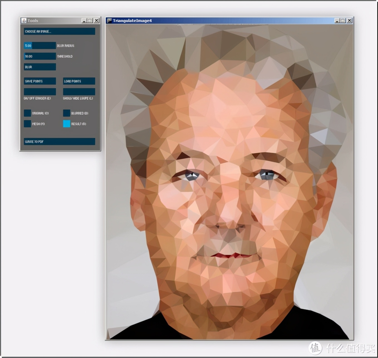Toggle the On/Off Eraser bar
The width and height of the screenshot is (378, 358).
point(40,92)
